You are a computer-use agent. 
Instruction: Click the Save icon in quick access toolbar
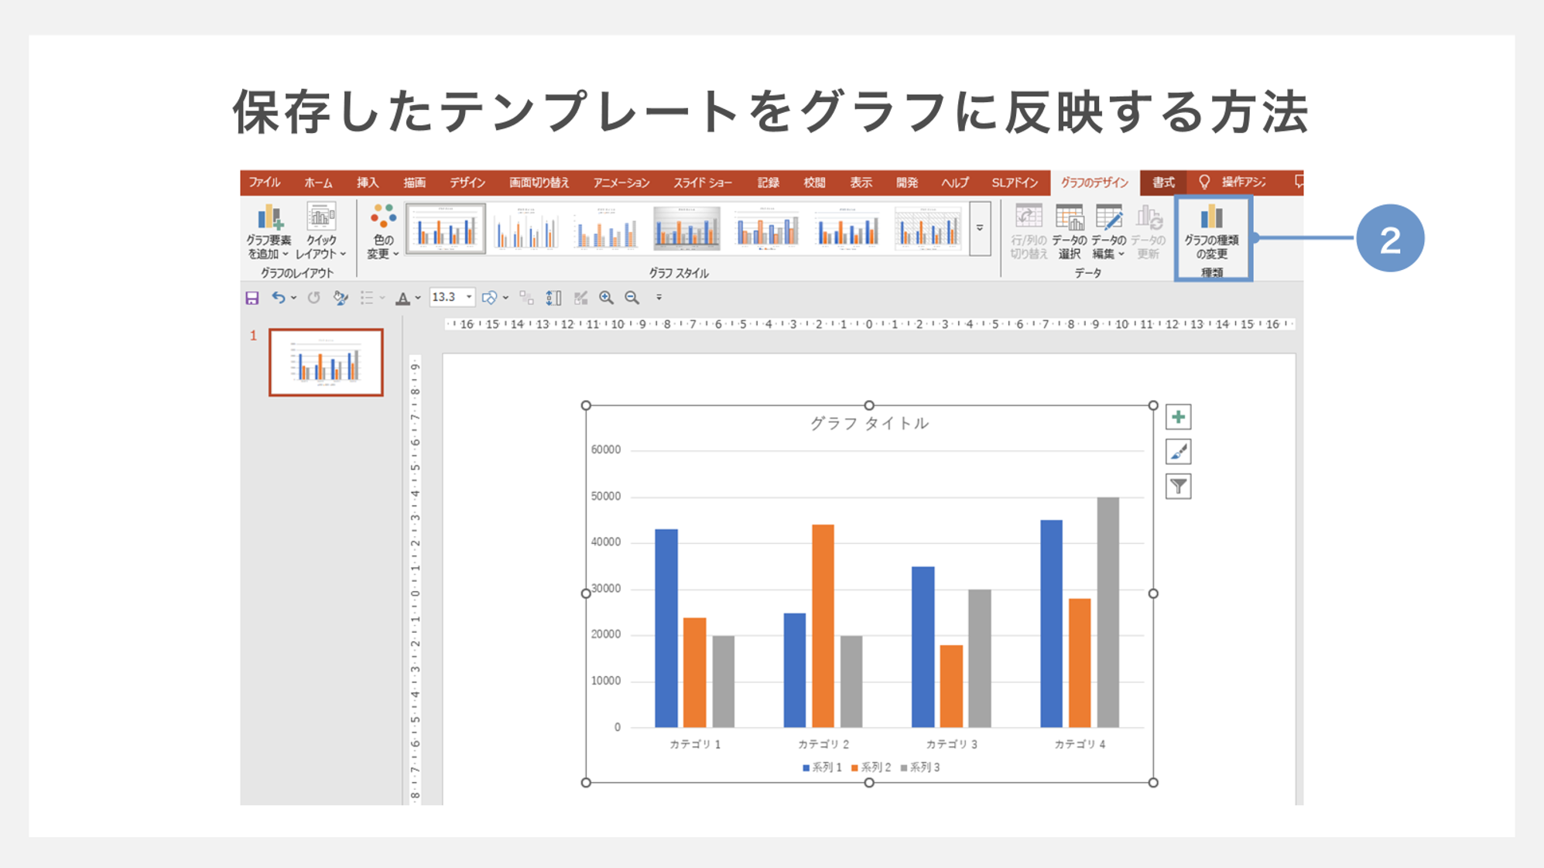252,298
